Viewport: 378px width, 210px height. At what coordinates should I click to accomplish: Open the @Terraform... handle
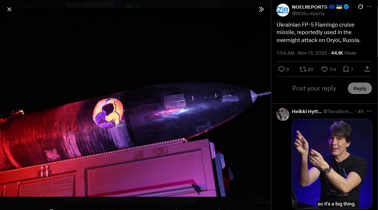pos(338,111)
